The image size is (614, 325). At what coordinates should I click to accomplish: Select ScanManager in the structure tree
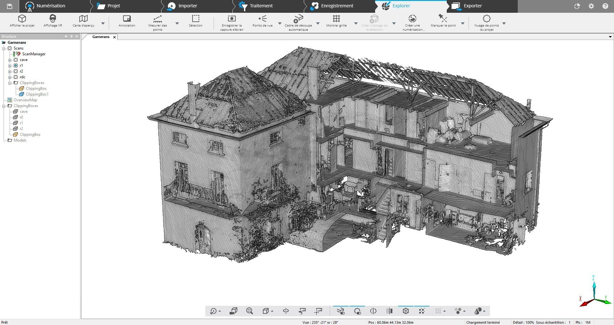34,54
